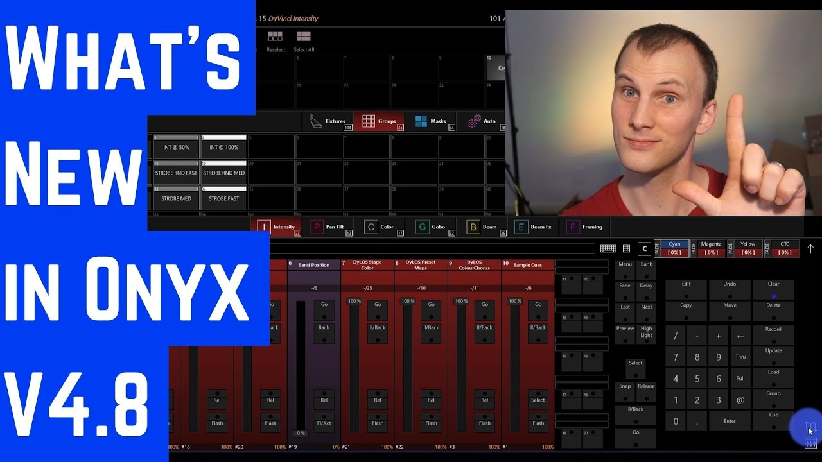822x462 pixels.
Task: Click the small grid icon beside keyboard icon
Action: click(x=626, y=248)
